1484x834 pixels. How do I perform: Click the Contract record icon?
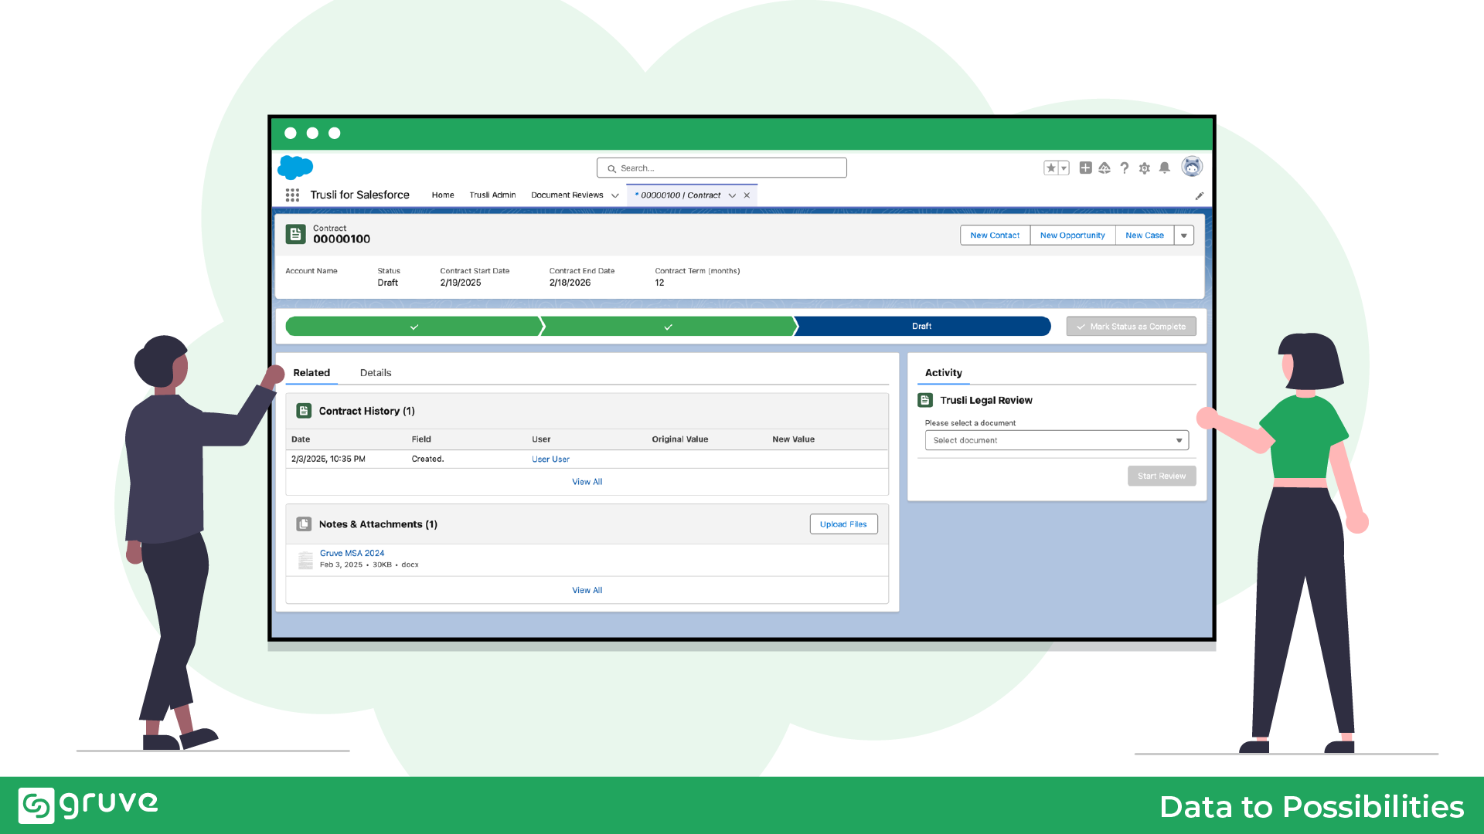pyautogui.click(x=295, y=234)
